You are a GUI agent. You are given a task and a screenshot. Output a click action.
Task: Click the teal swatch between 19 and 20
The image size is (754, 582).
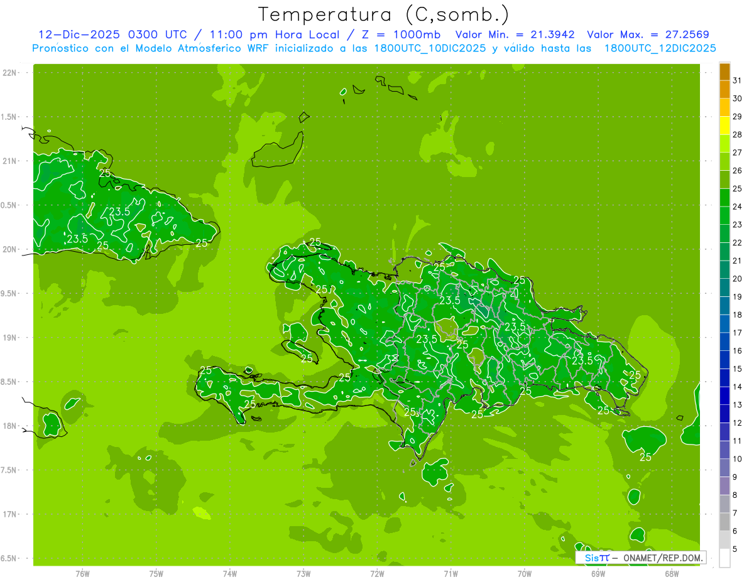click(724, 288)
